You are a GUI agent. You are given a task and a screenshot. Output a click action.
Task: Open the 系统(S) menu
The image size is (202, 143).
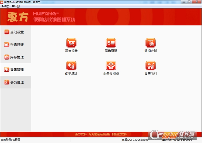pyautogui.click(x=5, y=6)
